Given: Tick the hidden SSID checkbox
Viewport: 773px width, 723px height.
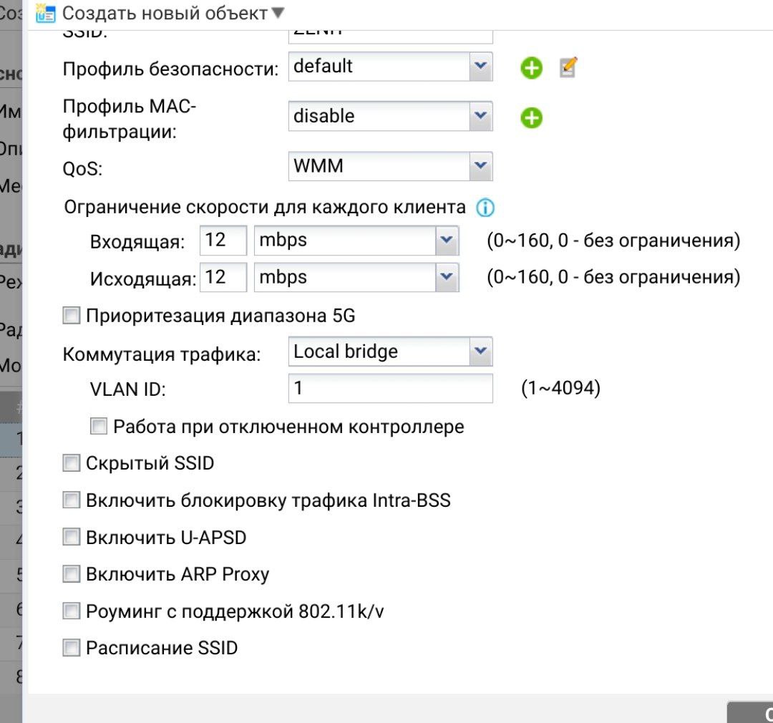Looking at the screenshot, I should [72, 464].
